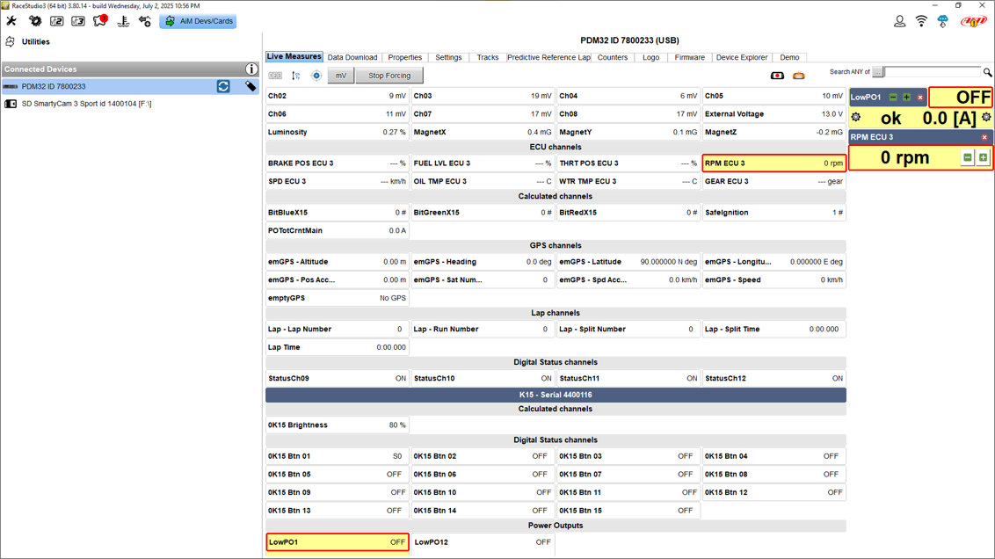The image size is (995, 559).
Task: Switch to the Data Download tab
Action: [352, 58]
